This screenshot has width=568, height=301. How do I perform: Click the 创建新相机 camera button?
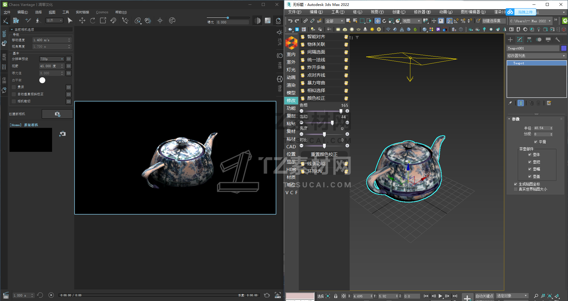pos(57,114)
